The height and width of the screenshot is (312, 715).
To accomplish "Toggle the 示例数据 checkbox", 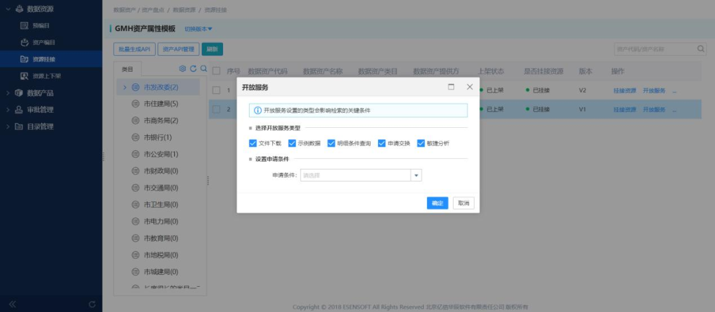I will pyautogui.click(x=292, y=143).
